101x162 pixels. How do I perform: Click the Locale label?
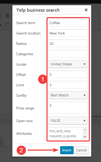(21, 64)
